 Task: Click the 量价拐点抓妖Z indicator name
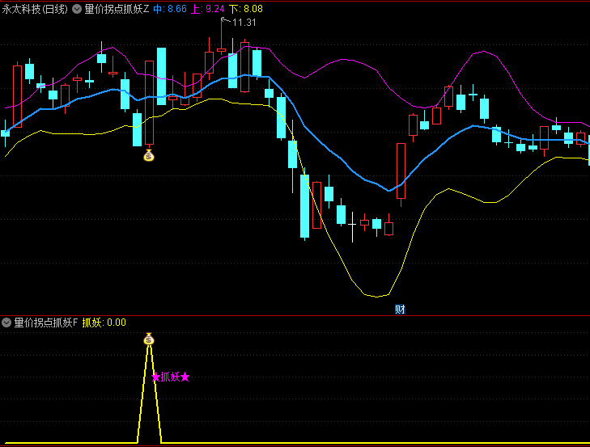(117, 9)
